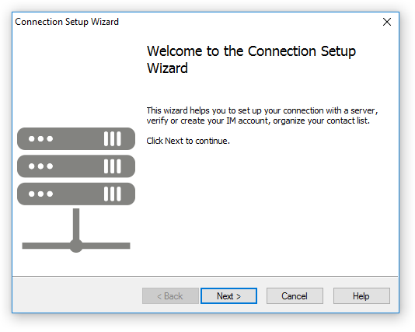This screenshot has height=332, width=415.
Task: Click the vertical bars on the bottom server
Action: (x=113, y=194)
